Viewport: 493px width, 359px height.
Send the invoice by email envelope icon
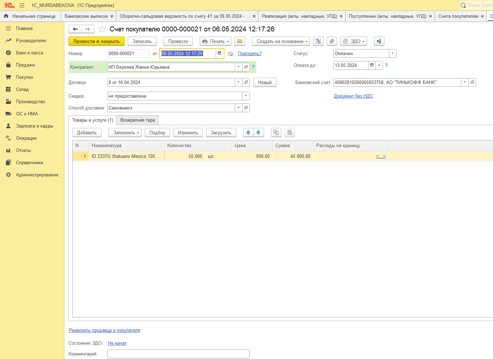[240, 41]
